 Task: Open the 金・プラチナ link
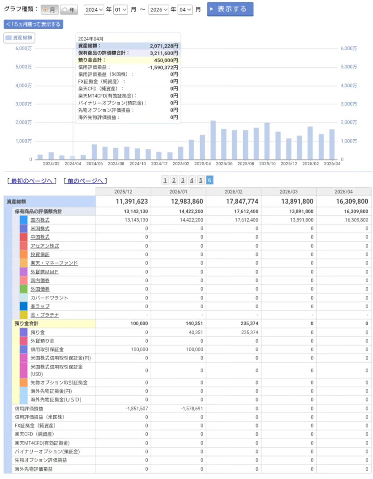click(x=44, y=315)
